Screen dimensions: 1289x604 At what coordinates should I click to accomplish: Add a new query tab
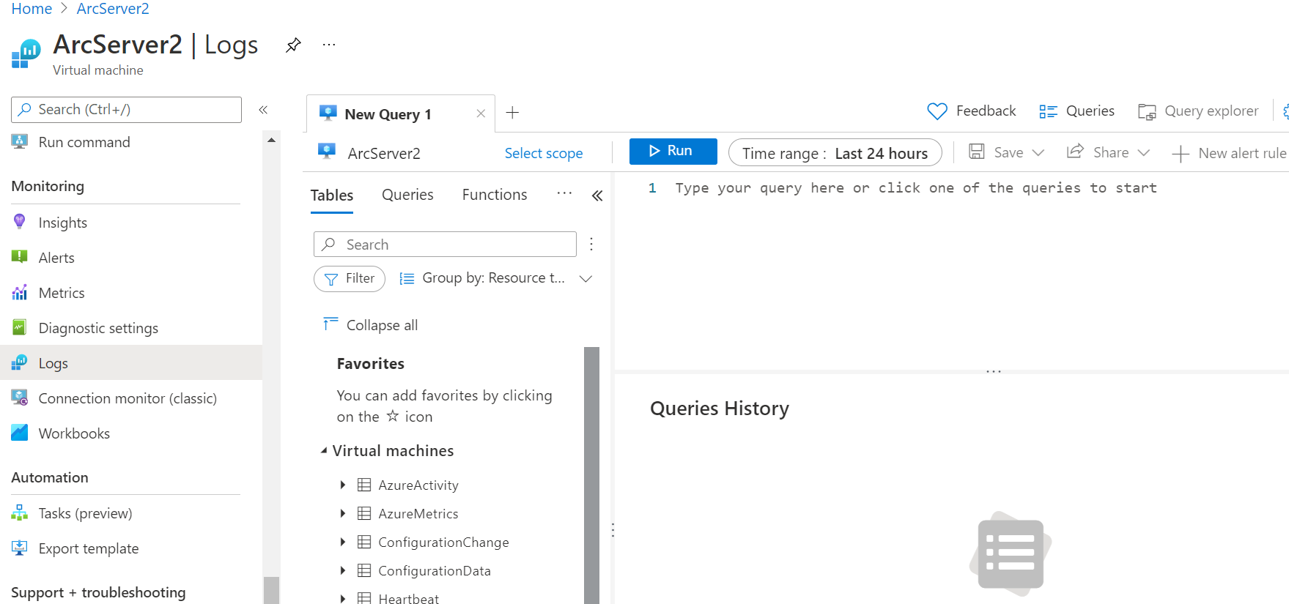(x=513, y=113)
